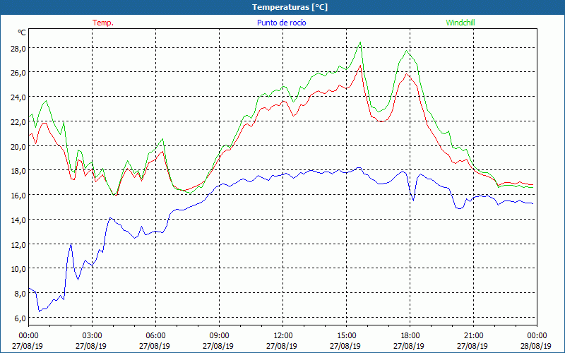565x353 pixels.
Task: Click the 20,0 y-axis value
Action: click(x=18, y=146)
